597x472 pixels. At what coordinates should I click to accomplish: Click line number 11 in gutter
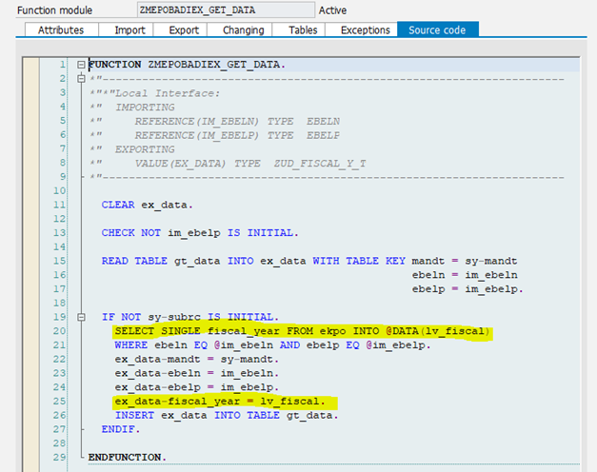pyautogui.click(x=59, y=205)
